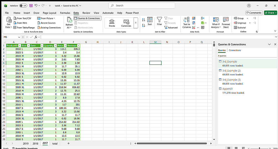278x149 pixels.
Task: Sort Z to A descending
Action: click(144, 26)
